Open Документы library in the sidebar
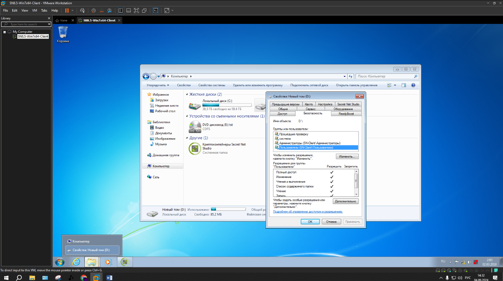 click(x=163, y=133)
